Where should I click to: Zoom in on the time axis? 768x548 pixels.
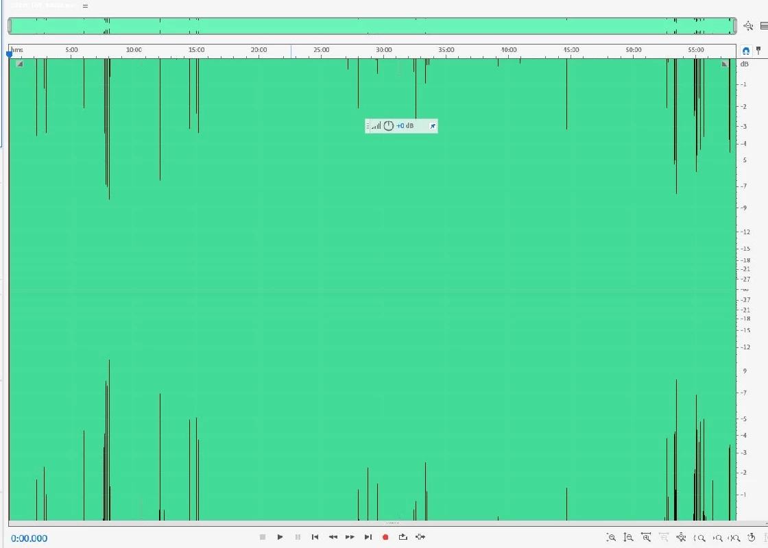pyautogui.click(x=646, y=537)
